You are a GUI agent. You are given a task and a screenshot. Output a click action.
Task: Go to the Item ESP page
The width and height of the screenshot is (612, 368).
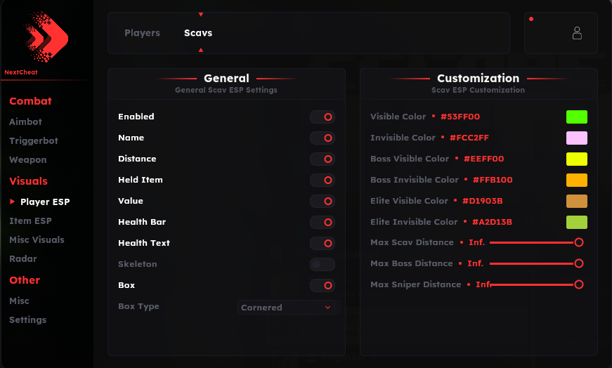[30, 221]
